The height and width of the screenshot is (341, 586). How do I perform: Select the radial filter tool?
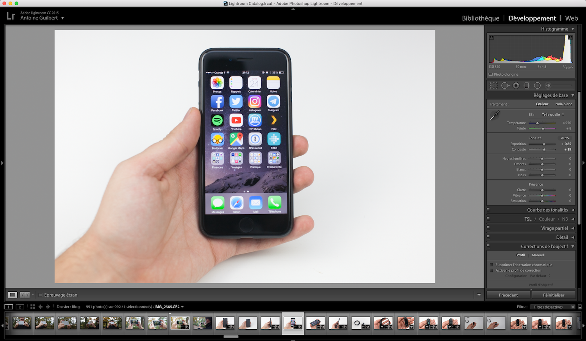coord(537,85)
